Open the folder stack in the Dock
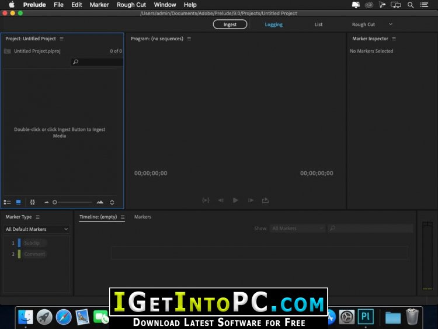 (x=393, y=317)
